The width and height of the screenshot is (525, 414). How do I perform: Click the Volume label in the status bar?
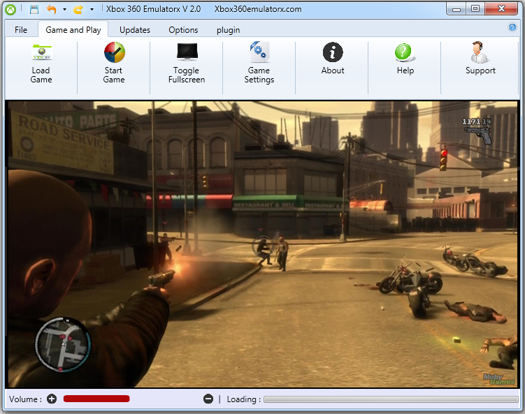25,399
